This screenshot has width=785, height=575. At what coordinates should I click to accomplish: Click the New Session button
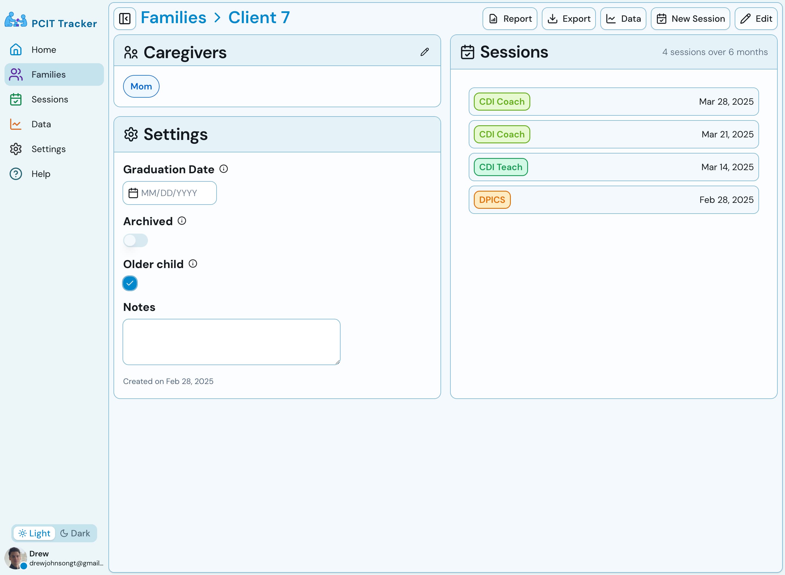(690, 19)
